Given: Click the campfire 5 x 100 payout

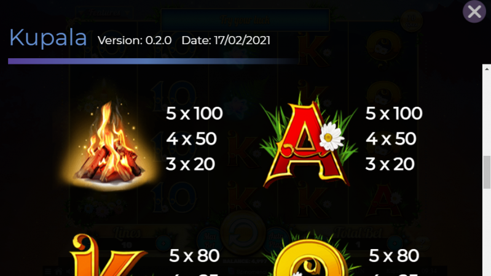Looking at the screenshot, I should tap(194, 113).
